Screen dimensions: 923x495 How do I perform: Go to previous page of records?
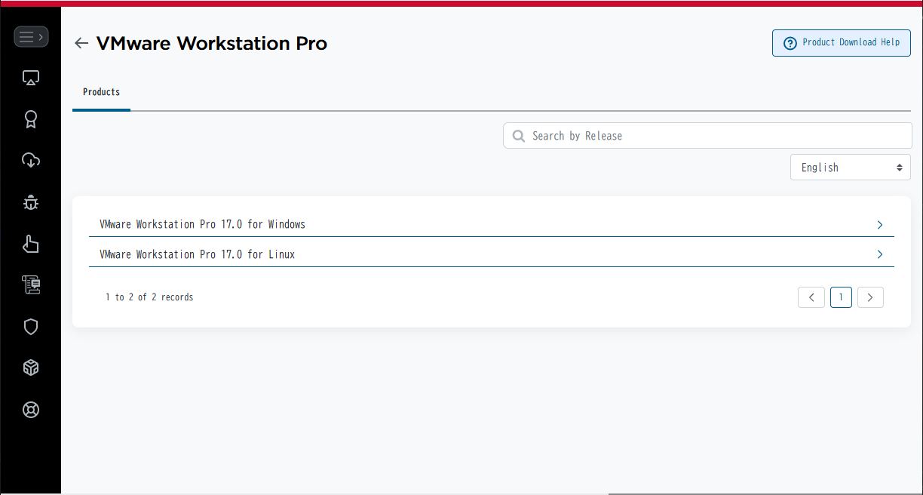click(x=811, y=297)
